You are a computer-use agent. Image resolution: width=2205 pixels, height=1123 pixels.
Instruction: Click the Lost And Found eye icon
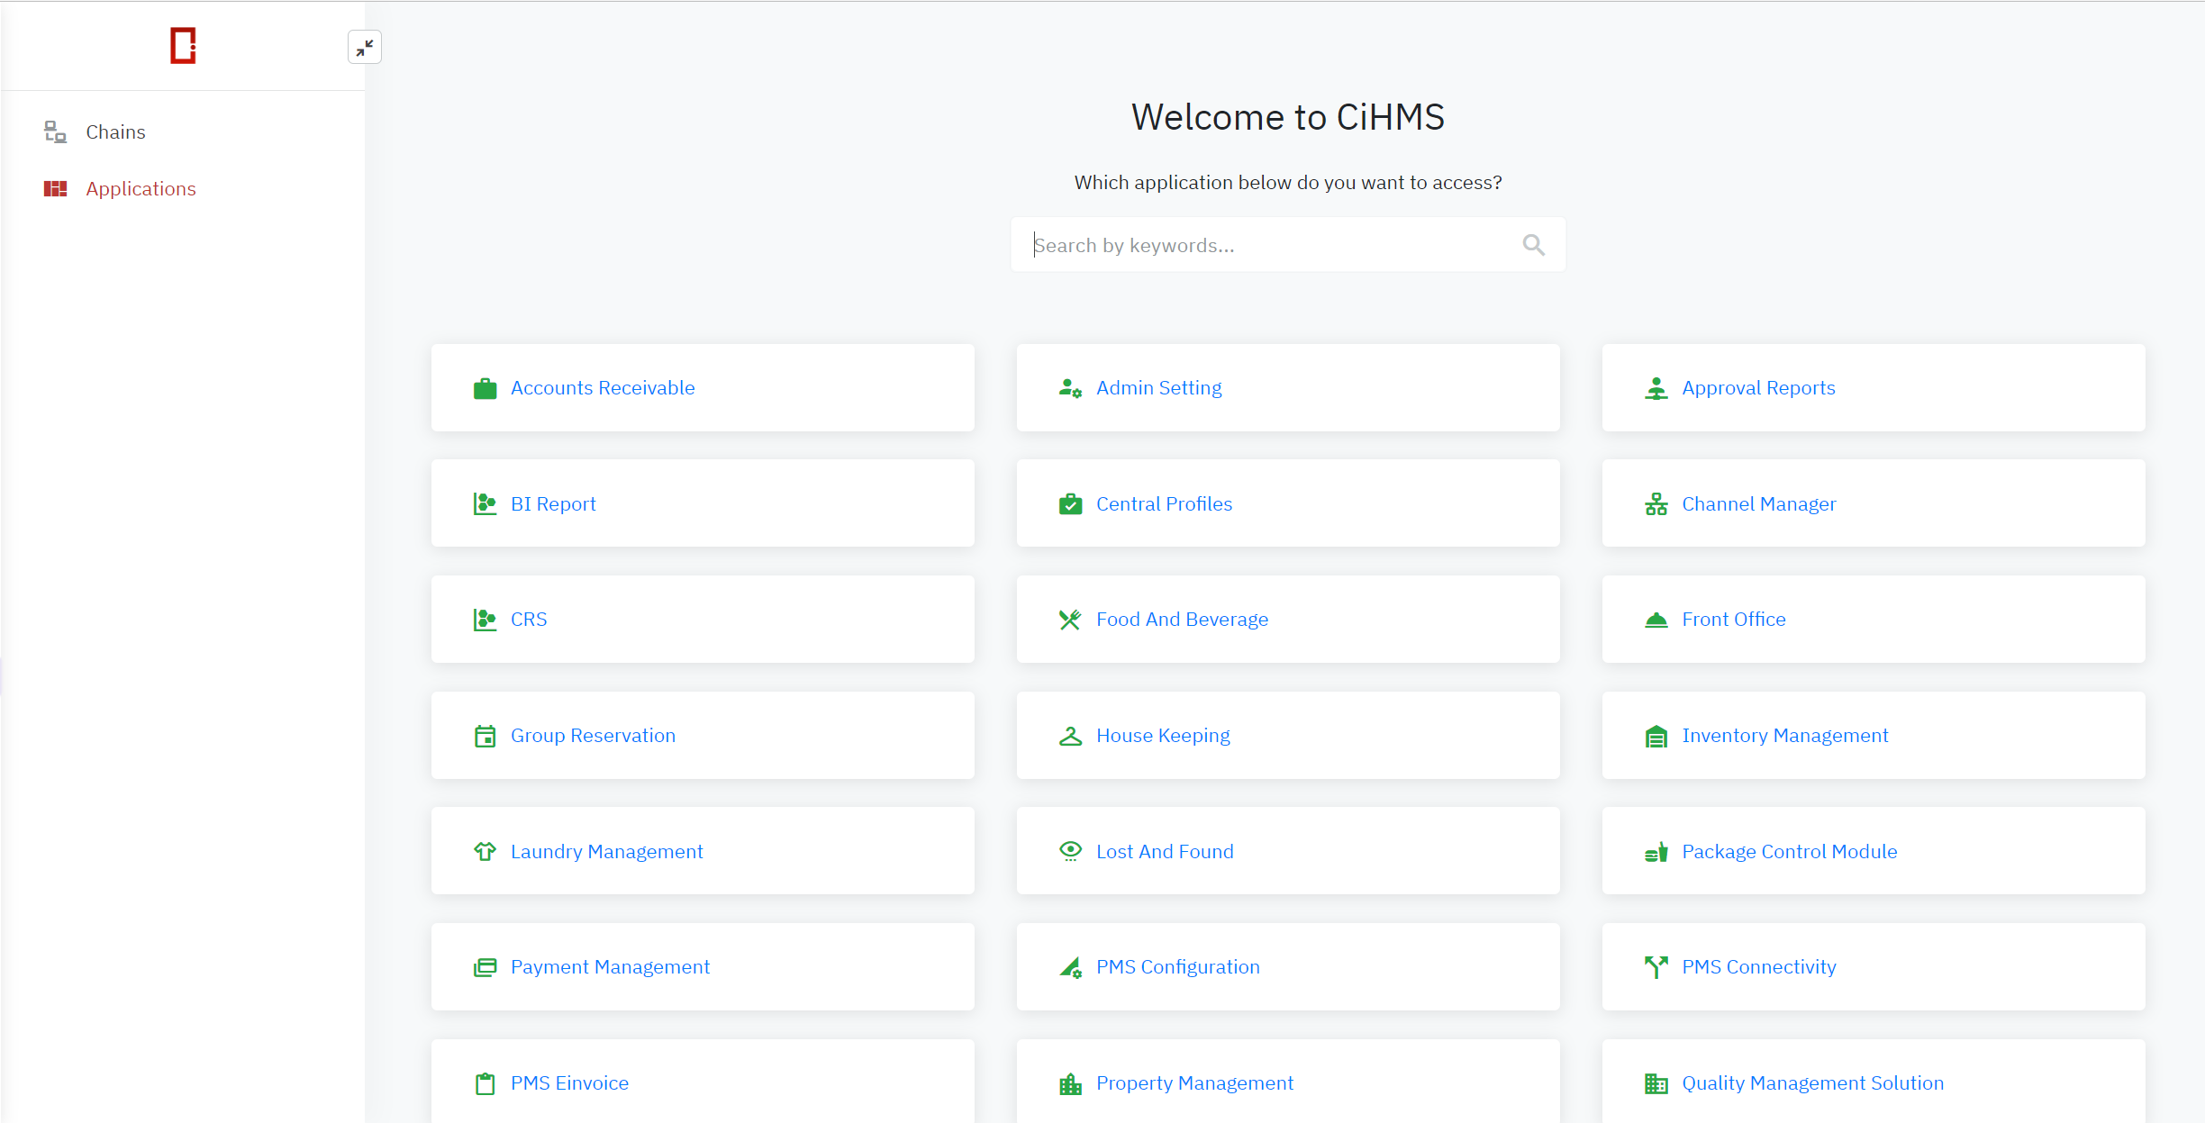1070,851
